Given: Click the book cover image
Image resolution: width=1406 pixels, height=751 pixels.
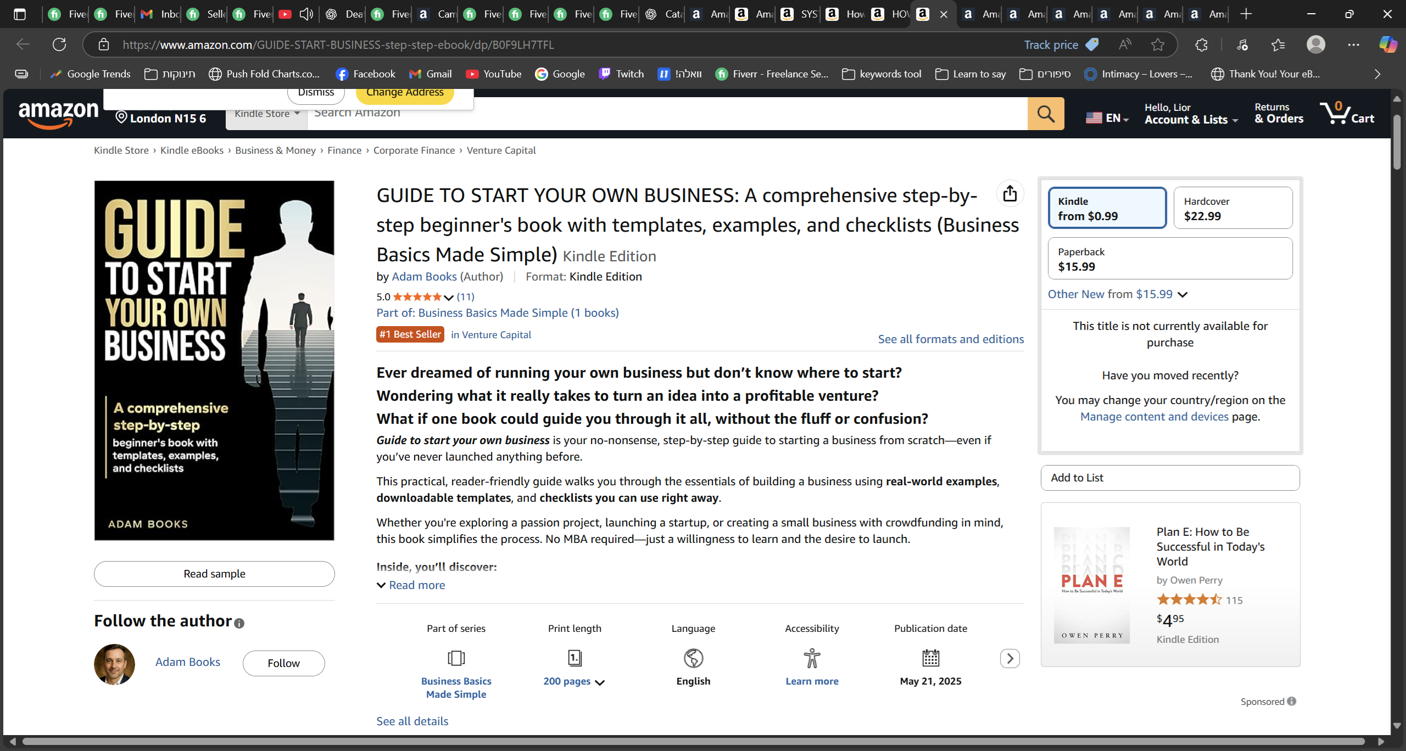Looking at the screenshot, I should pyautogui.click(x=214, y=361).
